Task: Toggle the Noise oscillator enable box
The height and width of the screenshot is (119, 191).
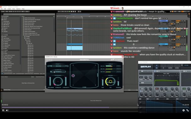Action: pos(140,83)
